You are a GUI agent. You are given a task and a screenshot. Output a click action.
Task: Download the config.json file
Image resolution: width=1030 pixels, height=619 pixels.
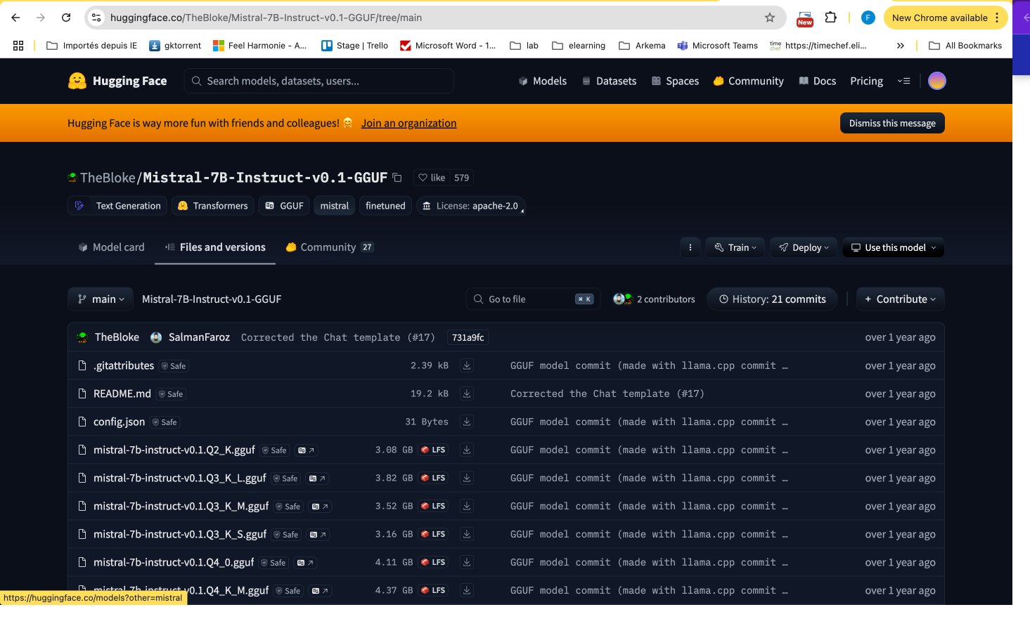coord(467,422)
